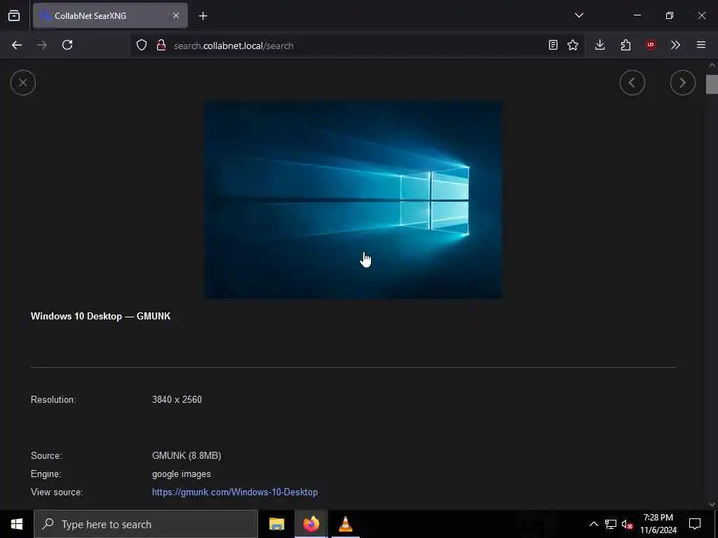The image size is (718, 538).
Task: Open File Explorer from the taskbar
Action: [x=276, y=524]
